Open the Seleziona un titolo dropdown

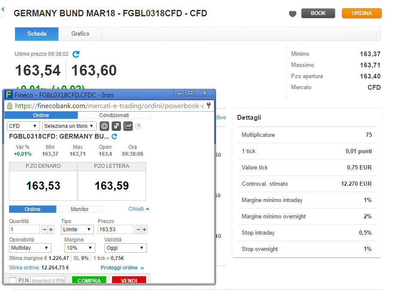pyautogui.click(x=69, y=126)
